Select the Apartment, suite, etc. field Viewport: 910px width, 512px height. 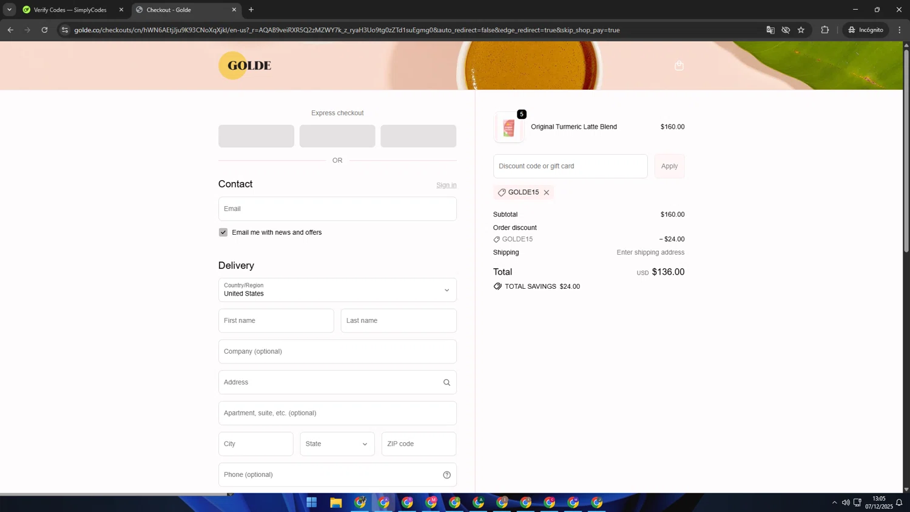337,413
